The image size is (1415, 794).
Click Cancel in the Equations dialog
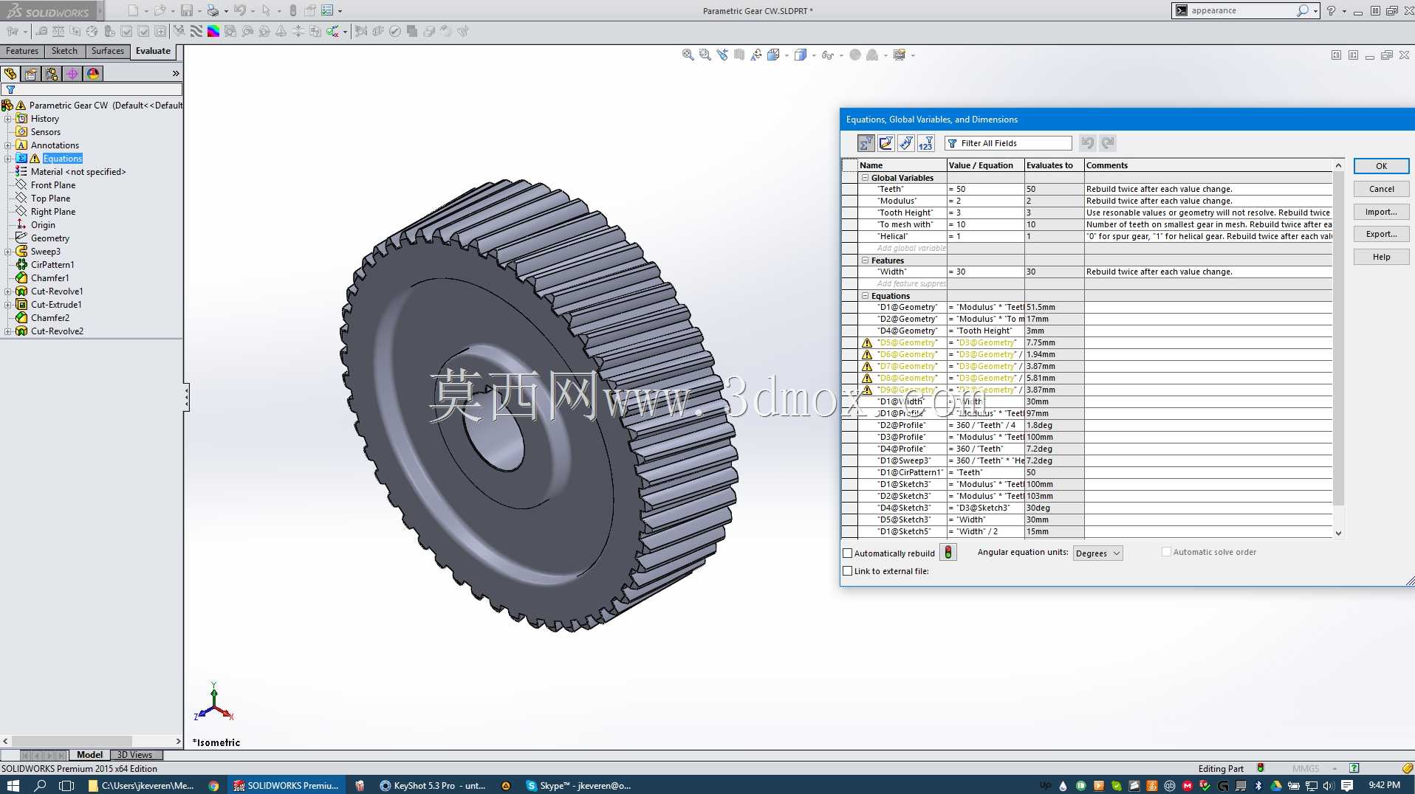[1381, 189]
